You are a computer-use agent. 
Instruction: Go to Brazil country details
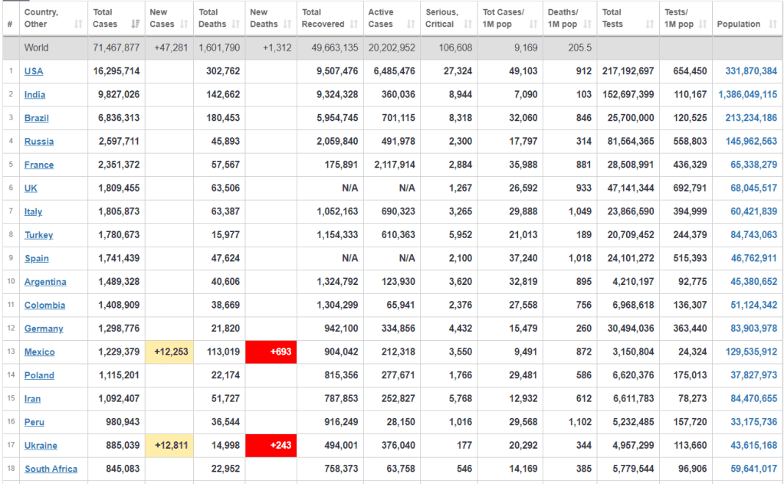[36, 118]
